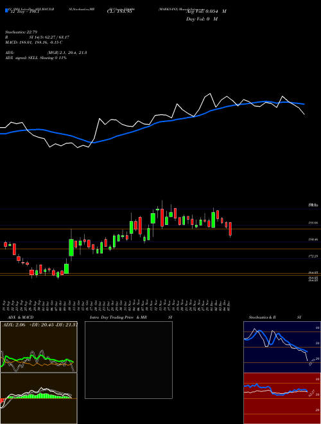Click the '180.46' price axis label

tap(313, 240)
